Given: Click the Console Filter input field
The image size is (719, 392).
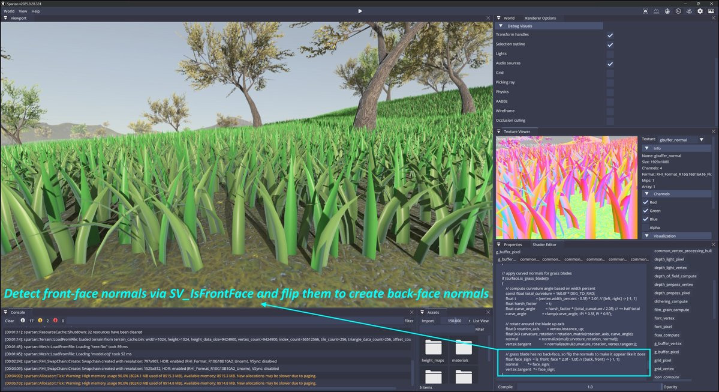Looking at the screenshot, I should pyautogui.click(x=234, y=321).
